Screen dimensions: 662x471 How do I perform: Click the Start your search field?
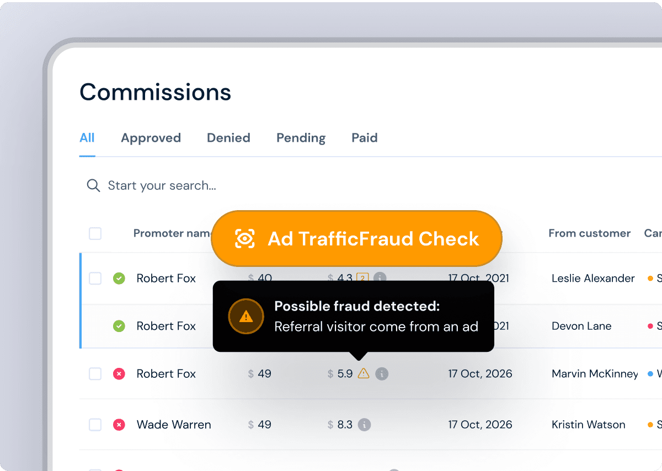coord(162,185)
